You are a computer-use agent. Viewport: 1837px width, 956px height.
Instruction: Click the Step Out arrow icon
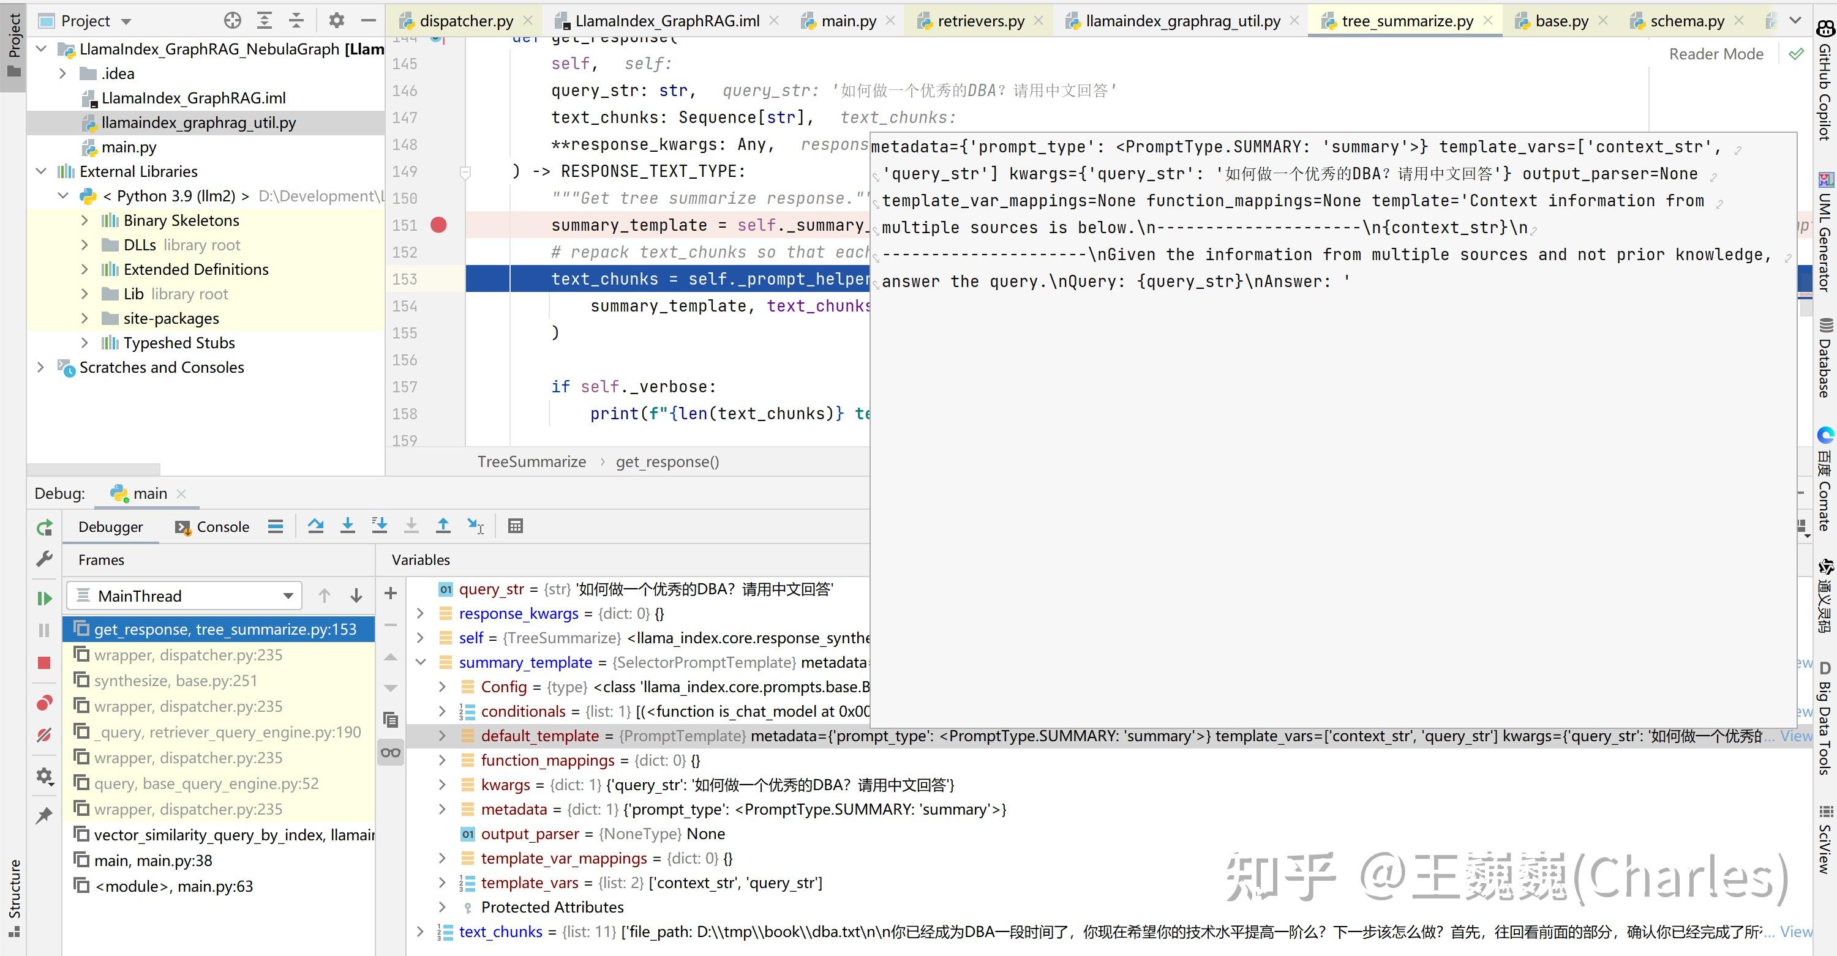(443, 526)
